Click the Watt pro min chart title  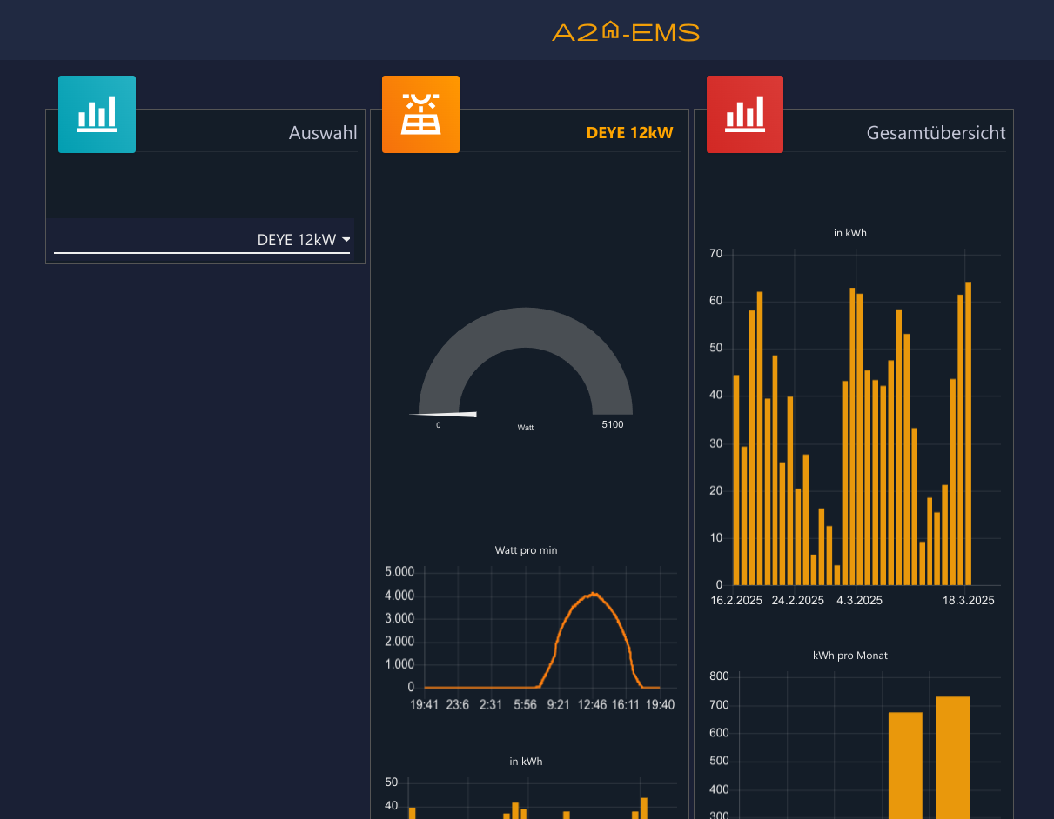click(527, 550)
